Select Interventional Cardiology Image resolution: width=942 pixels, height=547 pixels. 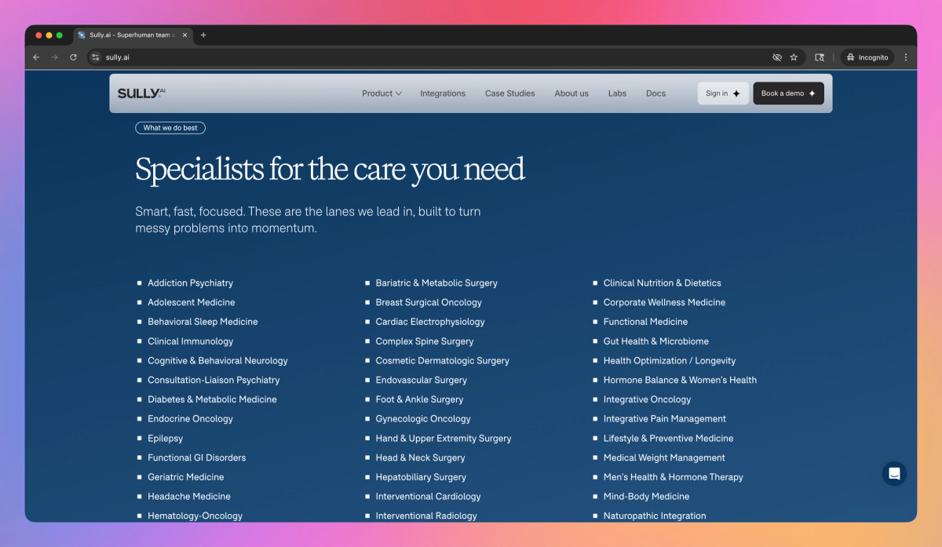click(x=429, y=497)
